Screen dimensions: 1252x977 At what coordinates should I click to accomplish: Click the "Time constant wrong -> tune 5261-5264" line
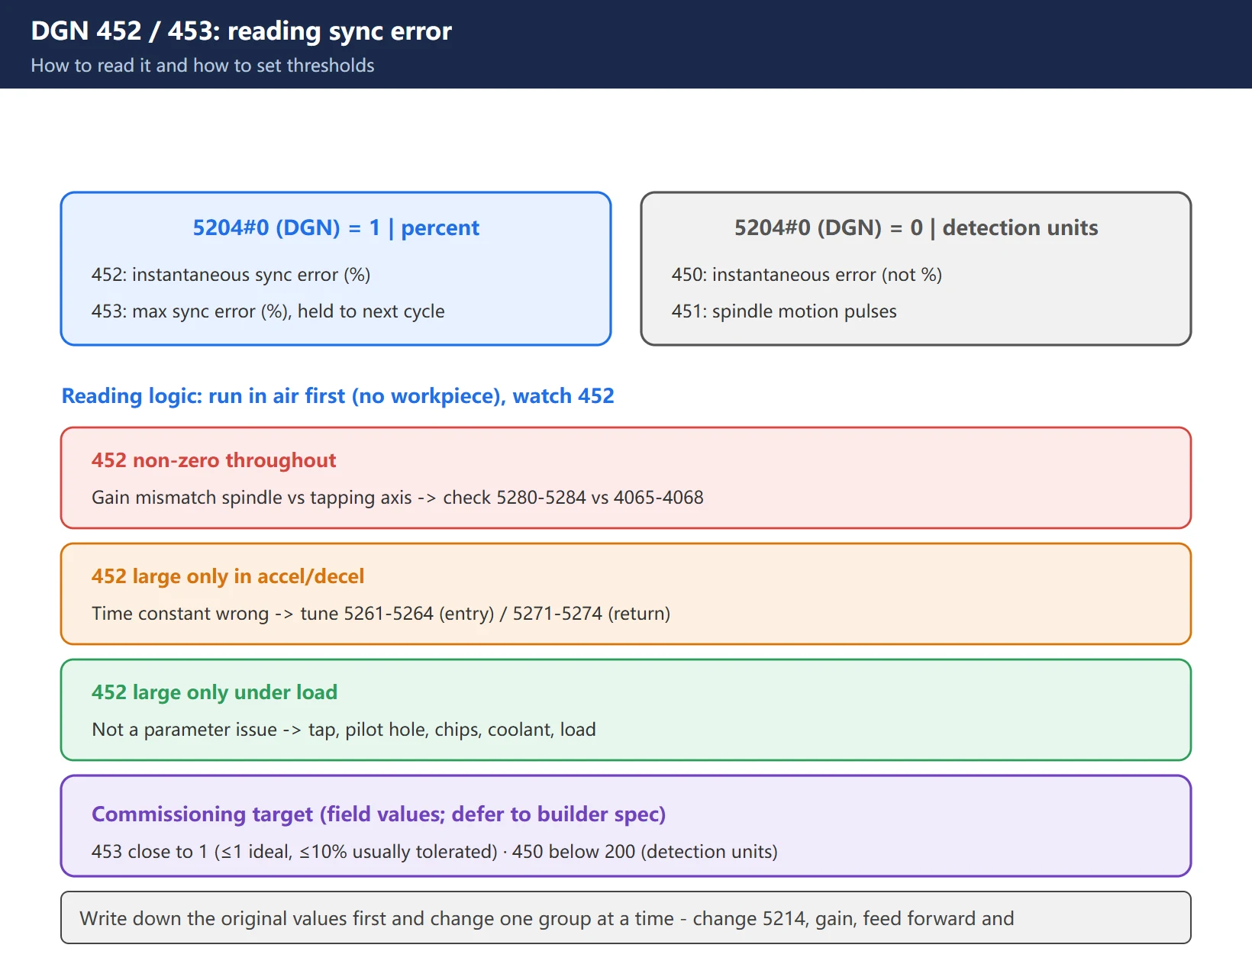tap(381, 614)
